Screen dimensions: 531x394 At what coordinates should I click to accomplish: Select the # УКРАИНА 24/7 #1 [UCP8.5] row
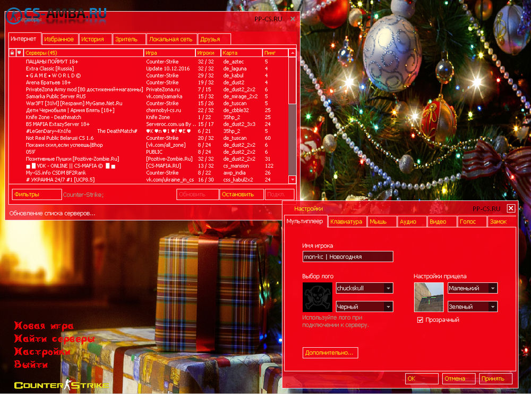click(149, 180)
